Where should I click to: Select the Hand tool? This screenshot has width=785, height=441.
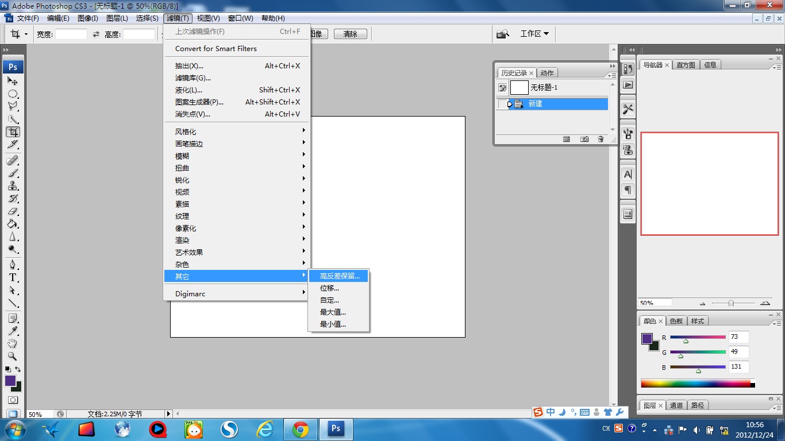pyautogui.click(x=13, y=343)
